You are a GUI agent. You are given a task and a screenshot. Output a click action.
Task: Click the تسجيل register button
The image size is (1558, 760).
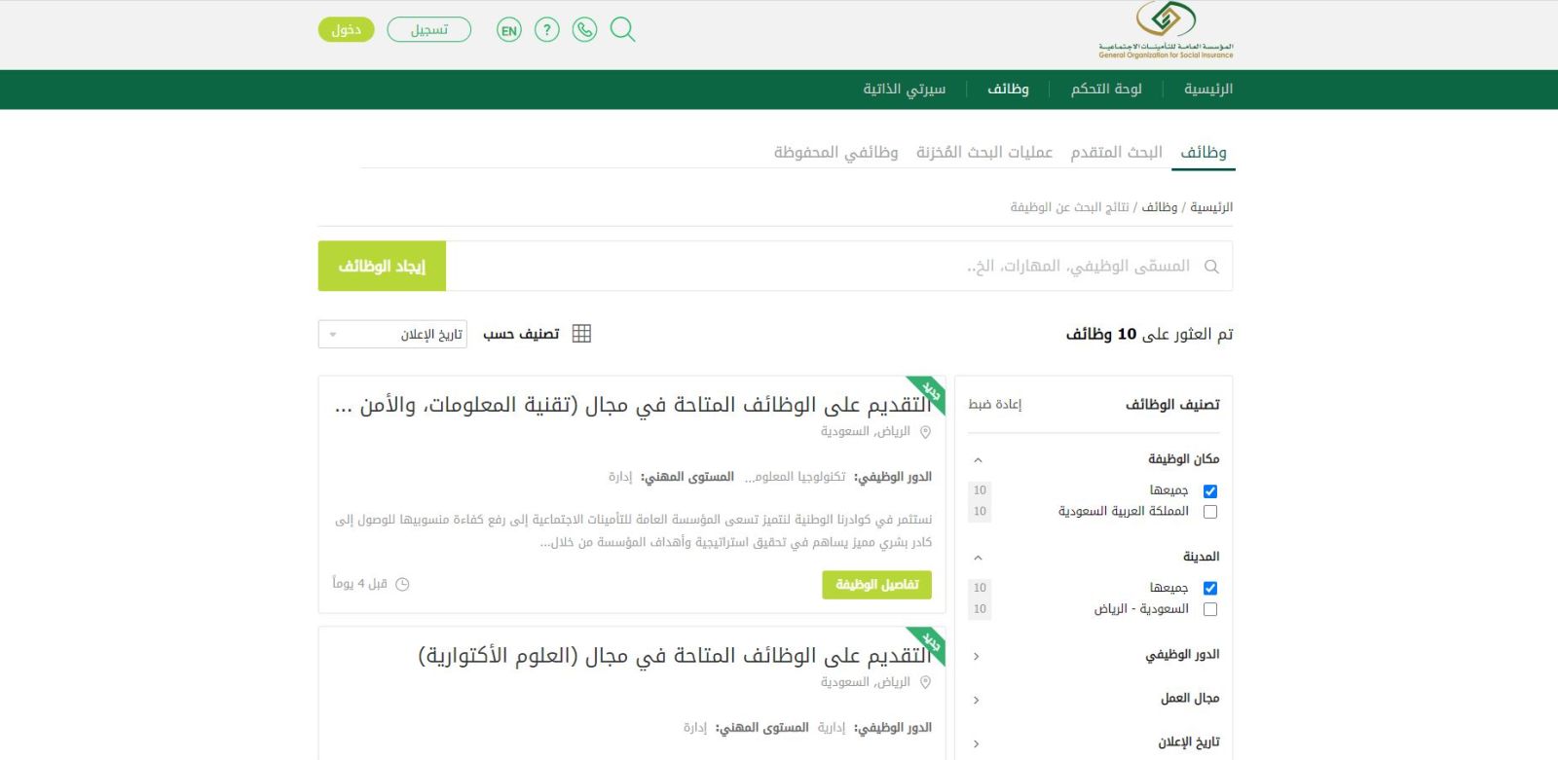429,30
